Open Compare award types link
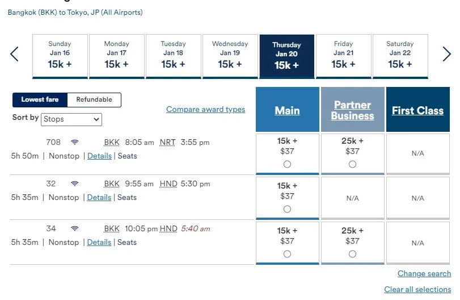Viewport: 460px width, 300px height. (x=206, y=109)
